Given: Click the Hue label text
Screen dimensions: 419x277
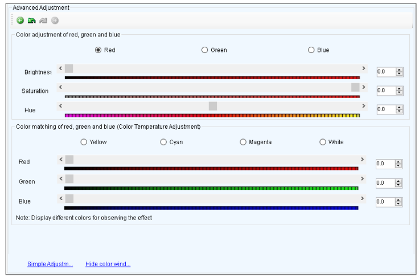Looking at the screenshot, I should (30, 110).
